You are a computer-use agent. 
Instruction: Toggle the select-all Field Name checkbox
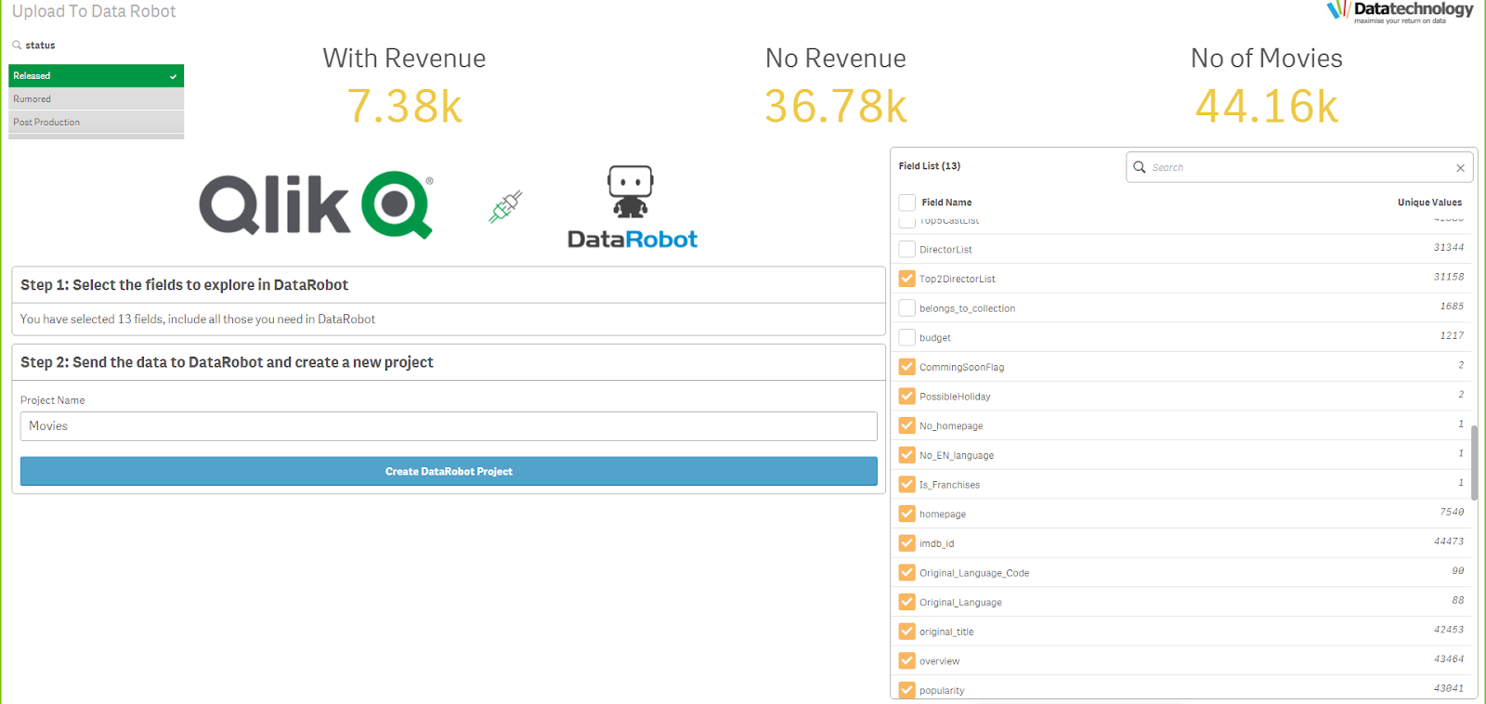coord(907,202)
